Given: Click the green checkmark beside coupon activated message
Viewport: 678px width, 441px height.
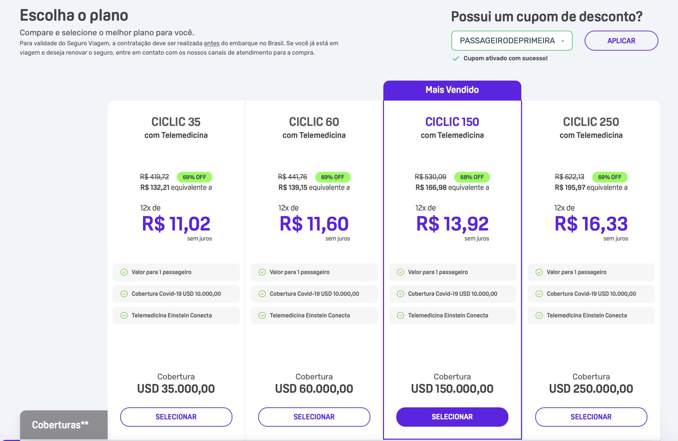Looking at the screenshot, I should click(x=456, y=59).
